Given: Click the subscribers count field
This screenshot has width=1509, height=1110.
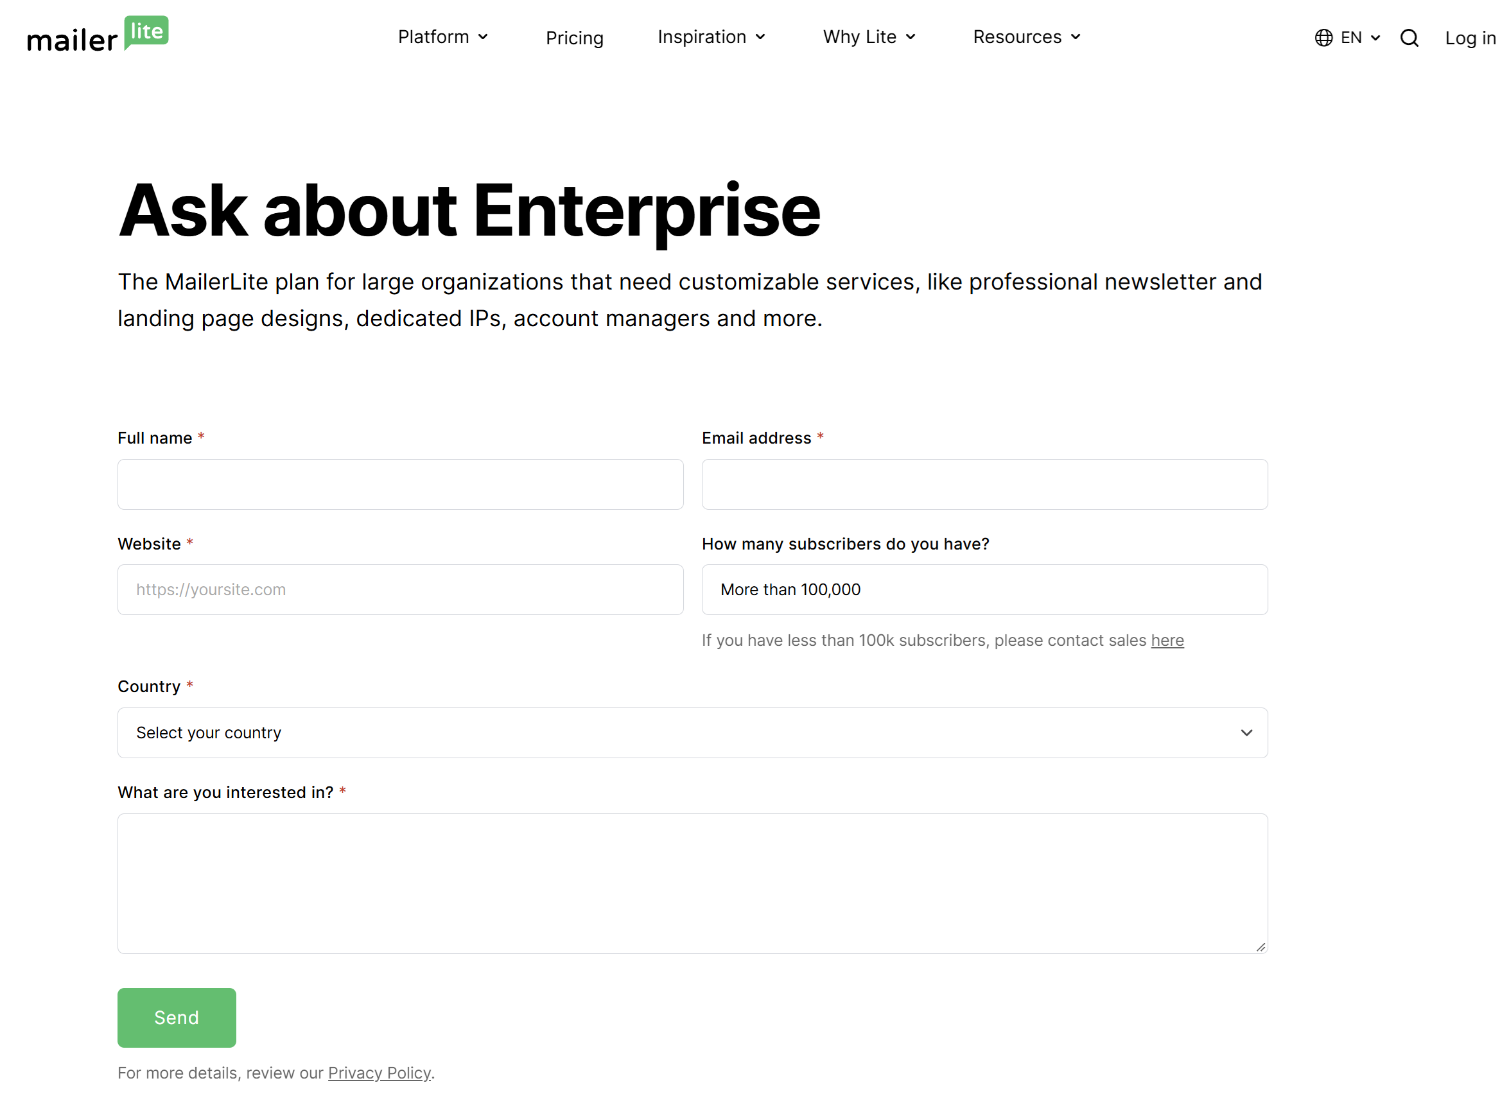Looking at the screenshot, I should [x=984, y=589].
